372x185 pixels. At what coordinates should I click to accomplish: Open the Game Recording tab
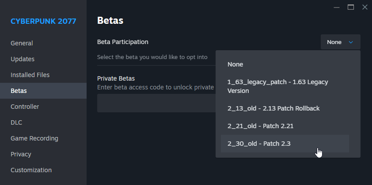click(x=34, y=138)
